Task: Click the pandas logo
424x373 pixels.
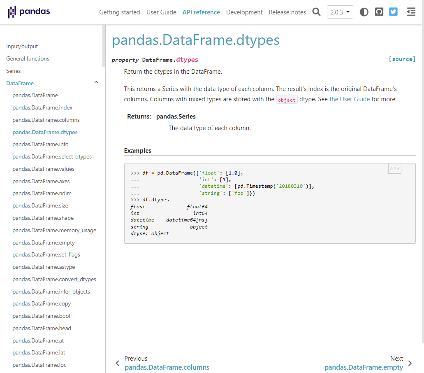Action: (x=29, y=12)
